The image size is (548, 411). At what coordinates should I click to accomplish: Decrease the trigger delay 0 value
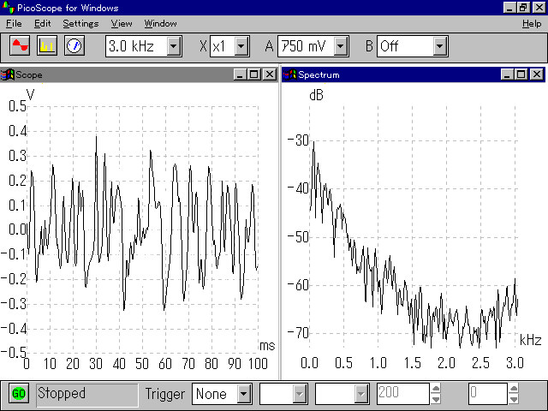(513, 399)
